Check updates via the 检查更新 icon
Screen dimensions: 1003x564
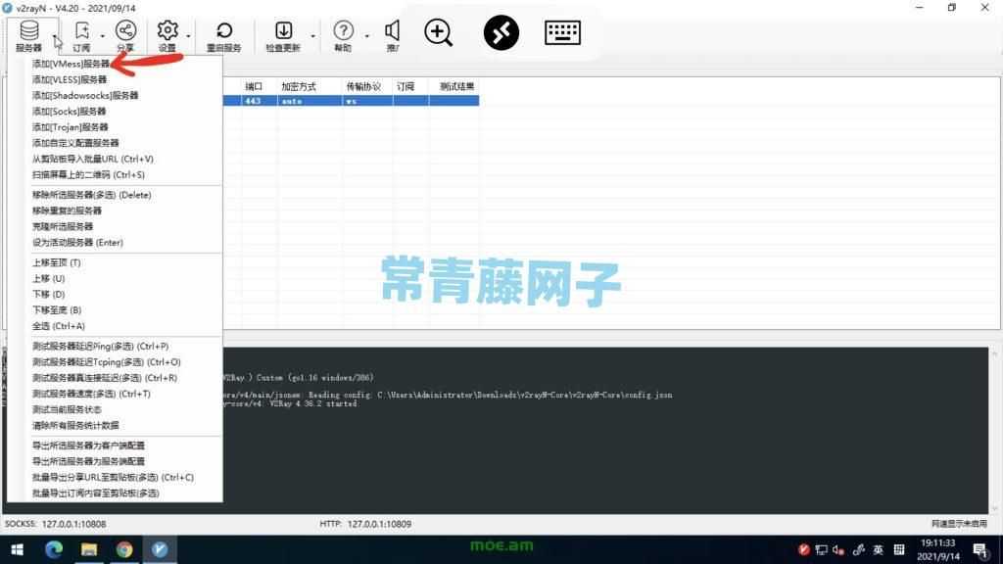coord(284,29)
